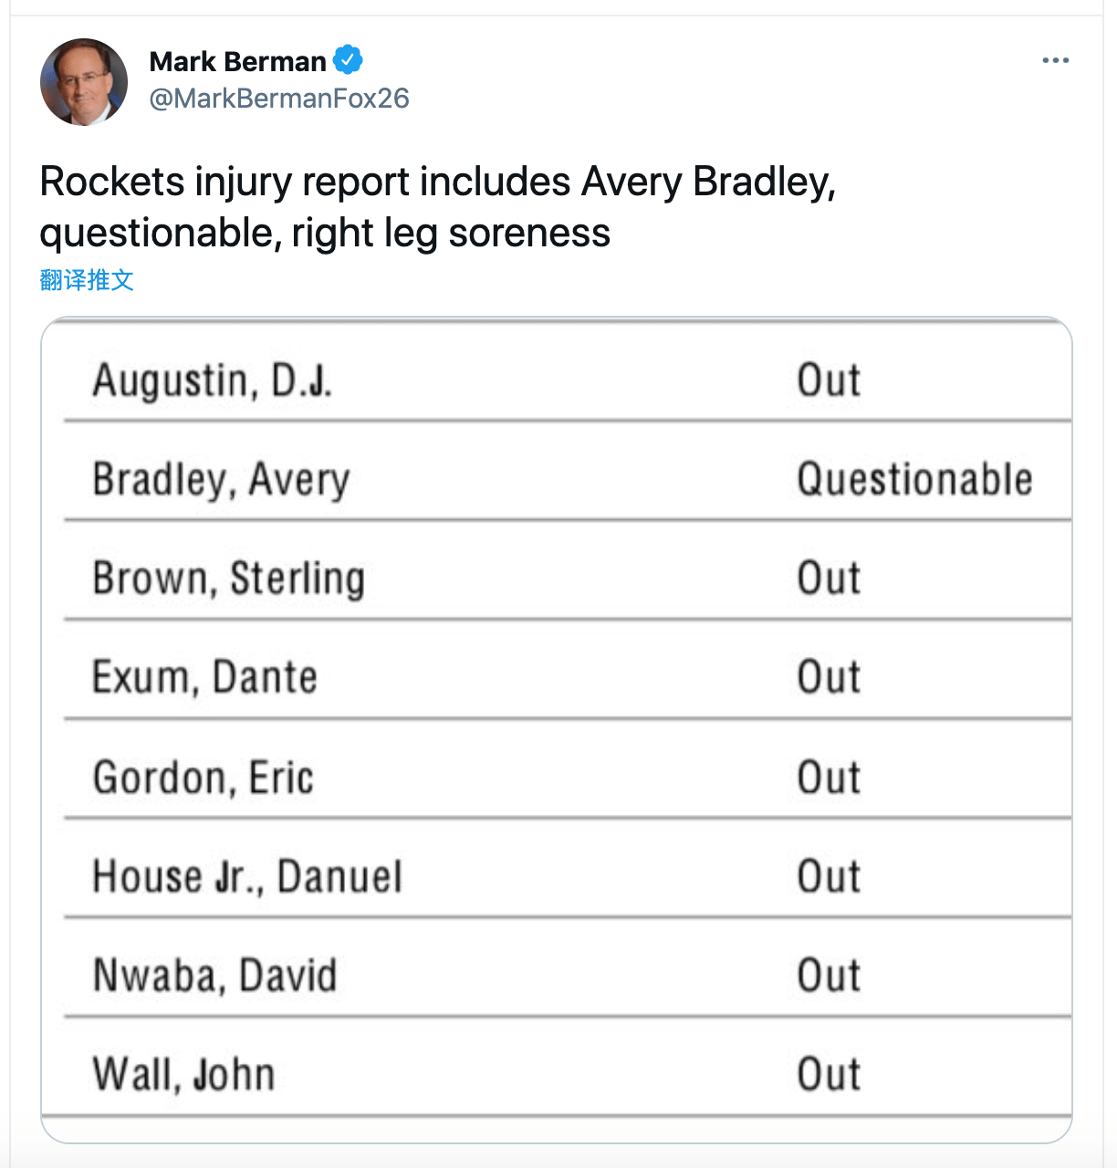Click Bradley, Avery name in injury table
Viewport: 1117px width, 1168px height.
click(222, 480)
